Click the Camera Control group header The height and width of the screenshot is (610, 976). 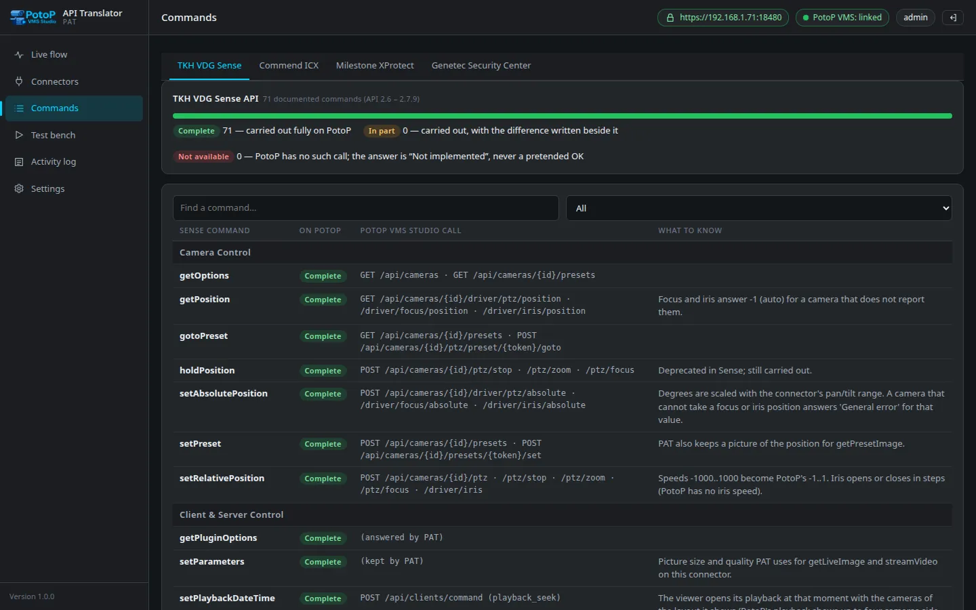tap(563, 252)
